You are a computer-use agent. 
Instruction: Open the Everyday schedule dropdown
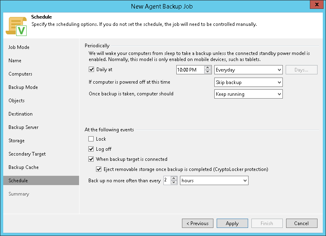coord(248,70)
